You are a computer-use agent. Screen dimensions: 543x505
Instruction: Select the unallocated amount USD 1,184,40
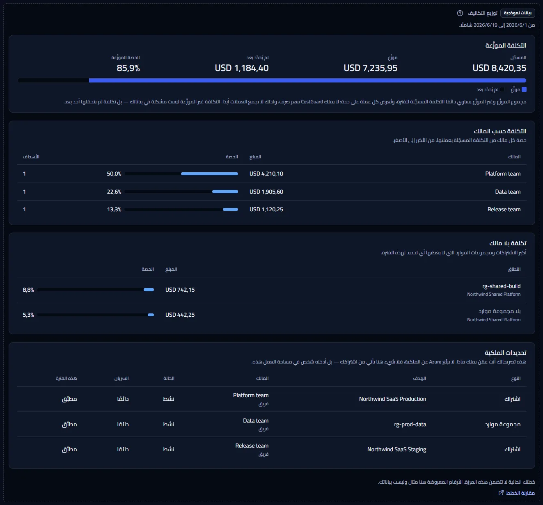pyautogui.click(x=242, y=68)
